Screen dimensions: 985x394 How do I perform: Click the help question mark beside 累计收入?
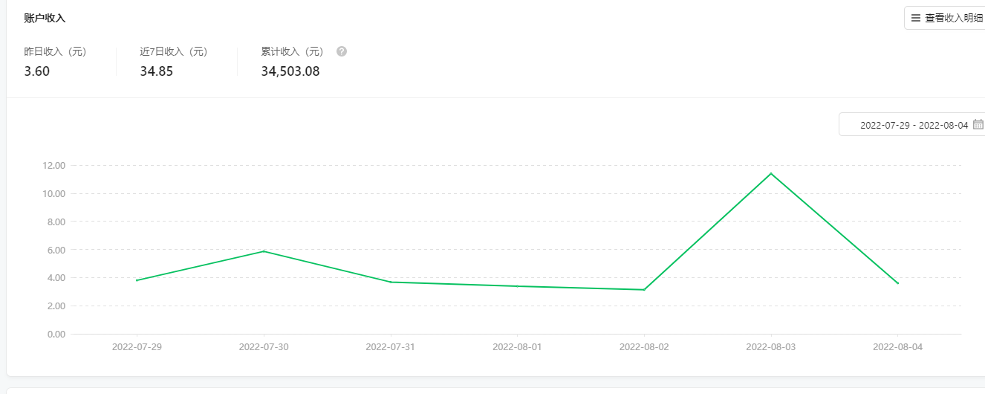point(342,51)
